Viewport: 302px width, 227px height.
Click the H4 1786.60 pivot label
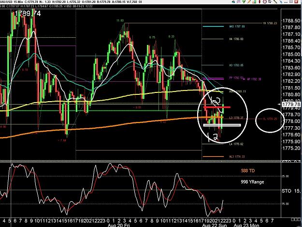pos(236,39)
